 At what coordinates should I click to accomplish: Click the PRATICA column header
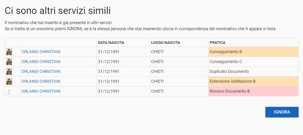click(x=217, y=43)
